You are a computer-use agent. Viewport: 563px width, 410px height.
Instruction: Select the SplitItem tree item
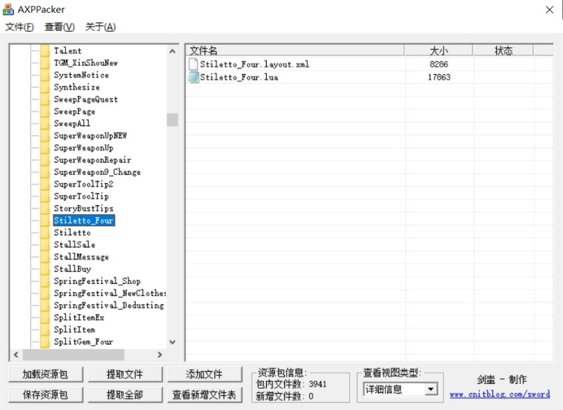point(75,330)
